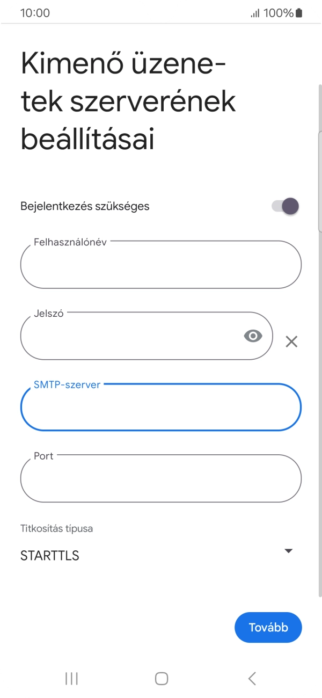Tap the Recents icon in navigation bar
Screen dimensions: 322x698
[71, 678]
